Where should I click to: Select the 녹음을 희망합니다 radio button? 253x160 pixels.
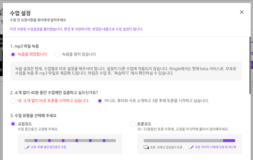(x=13, y=54)
